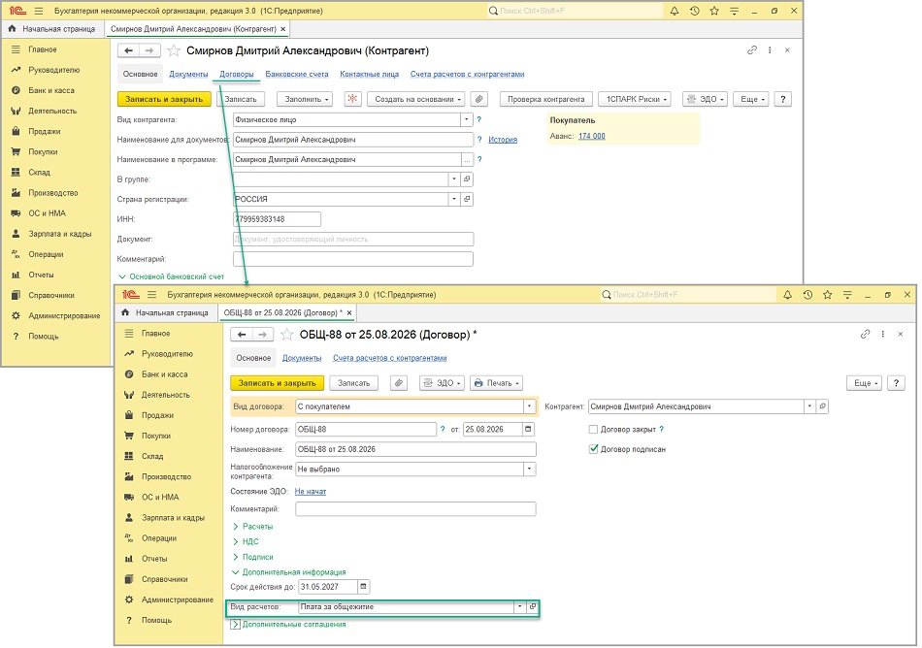
Task: Open hamburger menu in contract window title bar
Action: [x=151, y=295]
